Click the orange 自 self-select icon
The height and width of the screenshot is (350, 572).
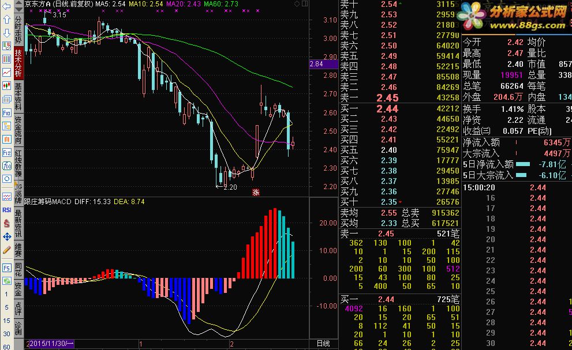(6, 140)
